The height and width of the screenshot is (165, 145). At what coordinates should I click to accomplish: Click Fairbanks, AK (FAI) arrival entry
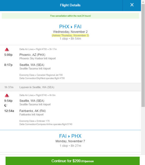click(32, 111)
